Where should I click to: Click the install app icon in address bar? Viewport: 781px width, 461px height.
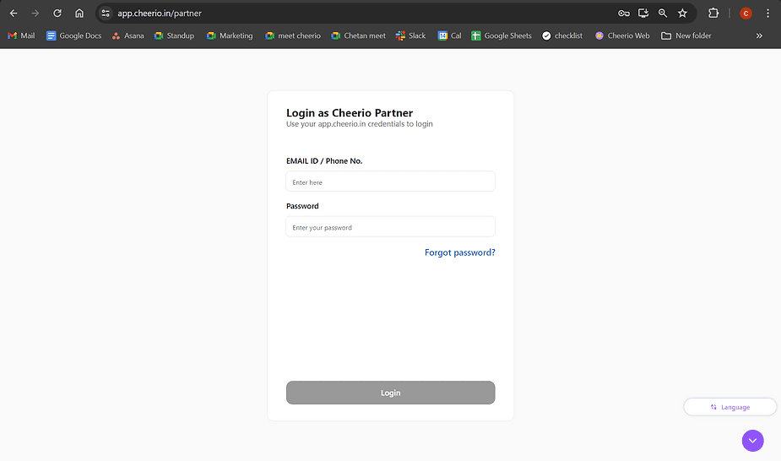[x=643, y=14]
